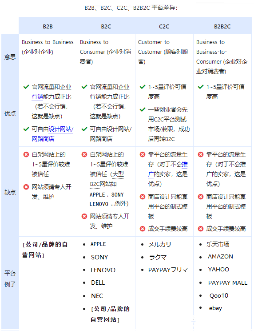
Task: Click Business-to-Business-to-Consumer definition cell
Action: coord(222,57)
